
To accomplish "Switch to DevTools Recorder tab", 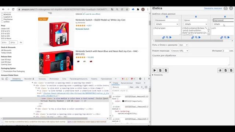I will click(x=29, y=79).
